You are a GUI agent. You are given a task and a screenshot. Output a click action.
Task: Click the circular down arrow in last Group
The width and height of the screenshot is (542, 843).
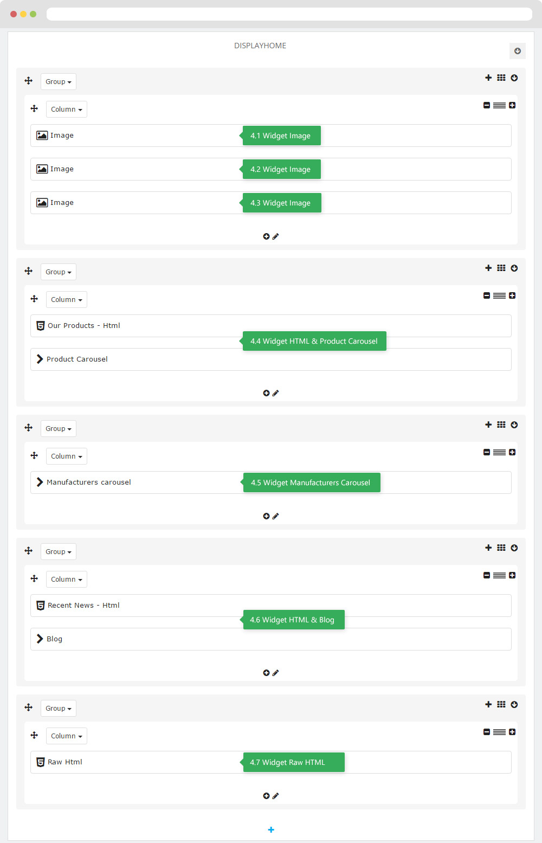coord(514,704)
